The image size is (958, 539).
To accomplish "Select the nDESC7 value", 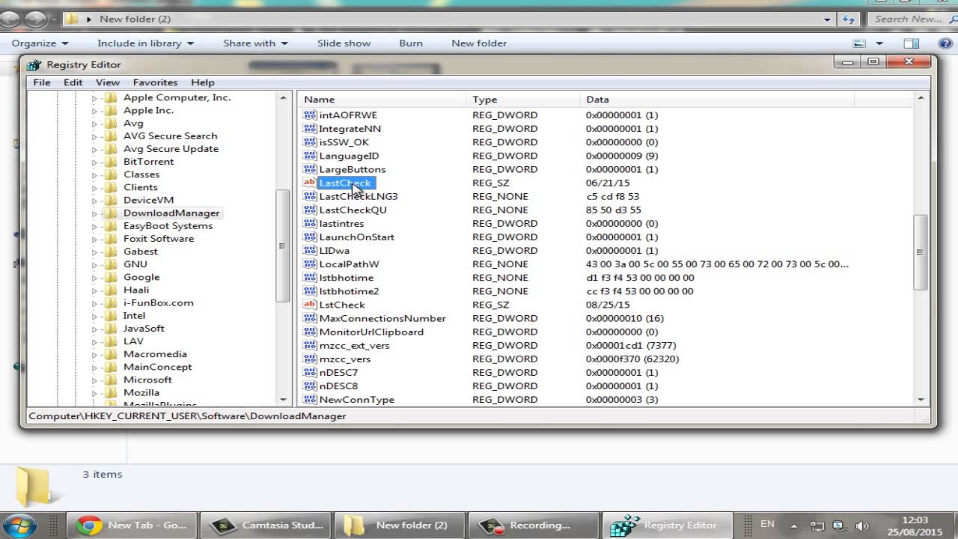I will tap(338, 372).
